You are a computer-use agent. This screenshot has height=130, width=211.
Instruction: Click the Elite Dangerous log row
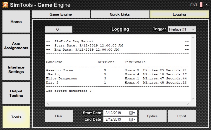pyautogui.click(x=116, y=79)
